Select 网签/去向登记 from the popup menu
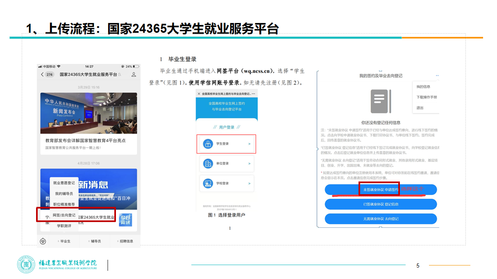497x279 pixels. pos(64,215)
